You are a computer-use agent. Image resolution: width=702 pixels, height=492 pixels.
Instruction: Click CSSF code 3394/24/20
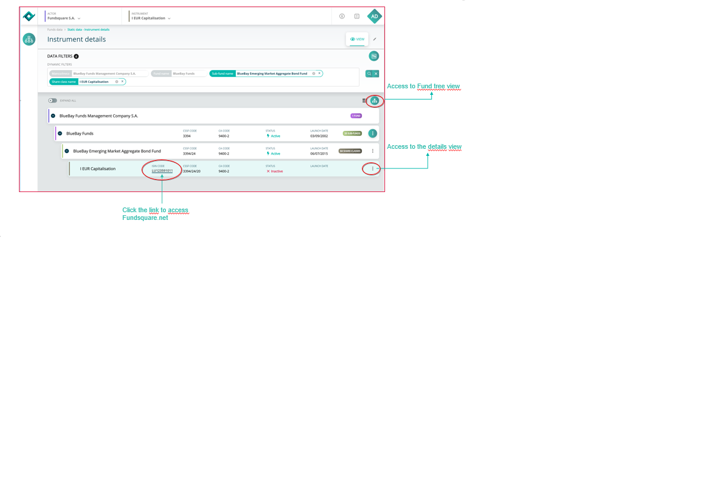pos(191,171)
